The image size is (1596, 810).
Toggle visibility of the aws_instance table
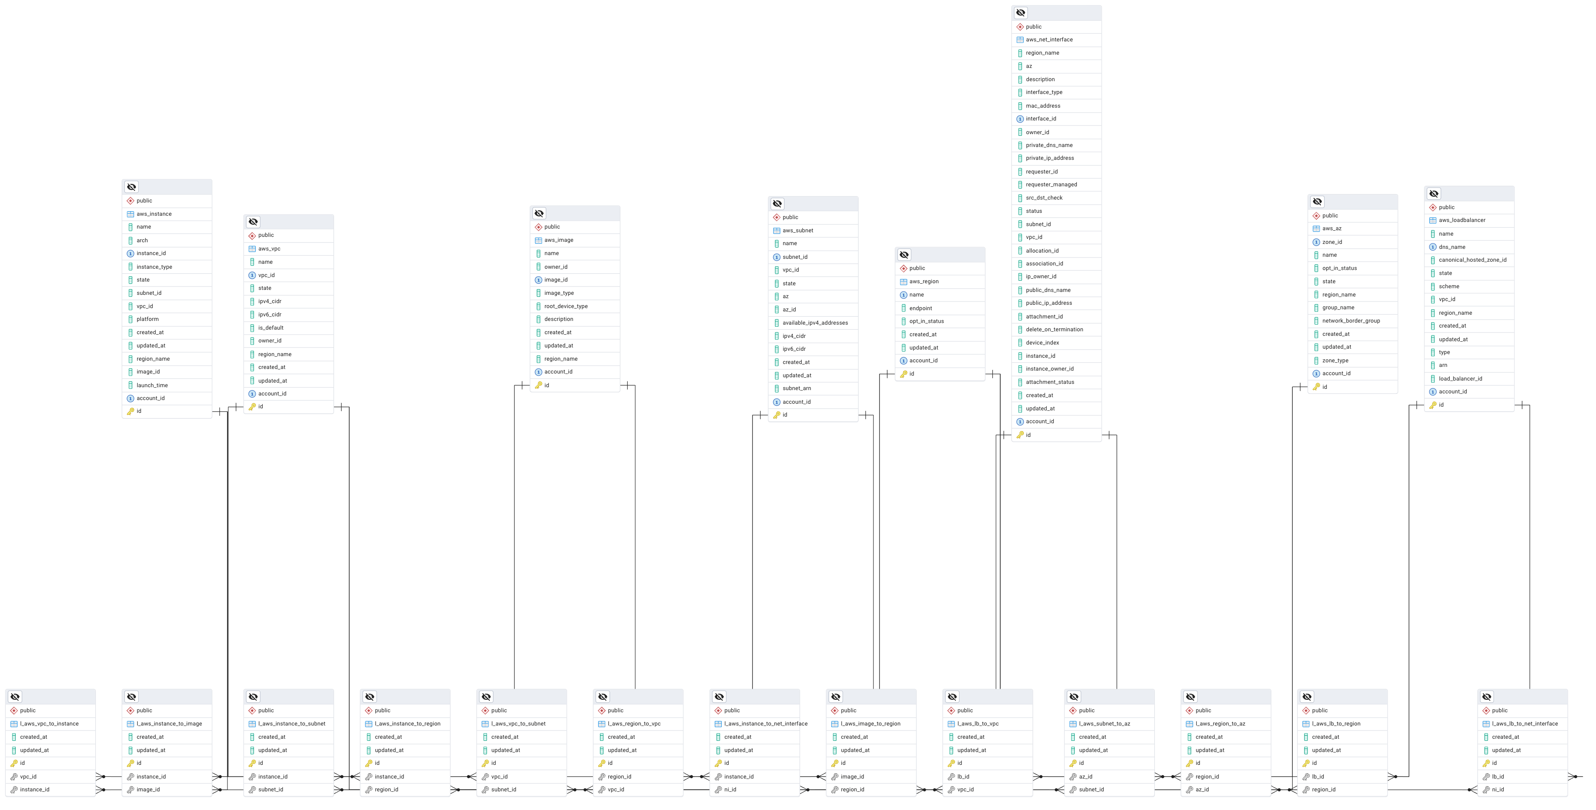click(131, 187)
